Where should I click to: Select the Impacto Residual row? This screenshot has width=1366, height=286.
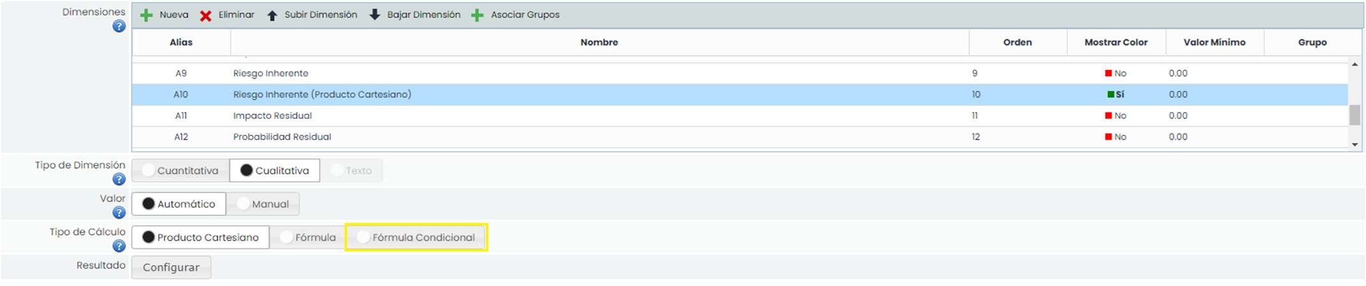point(272,116)
